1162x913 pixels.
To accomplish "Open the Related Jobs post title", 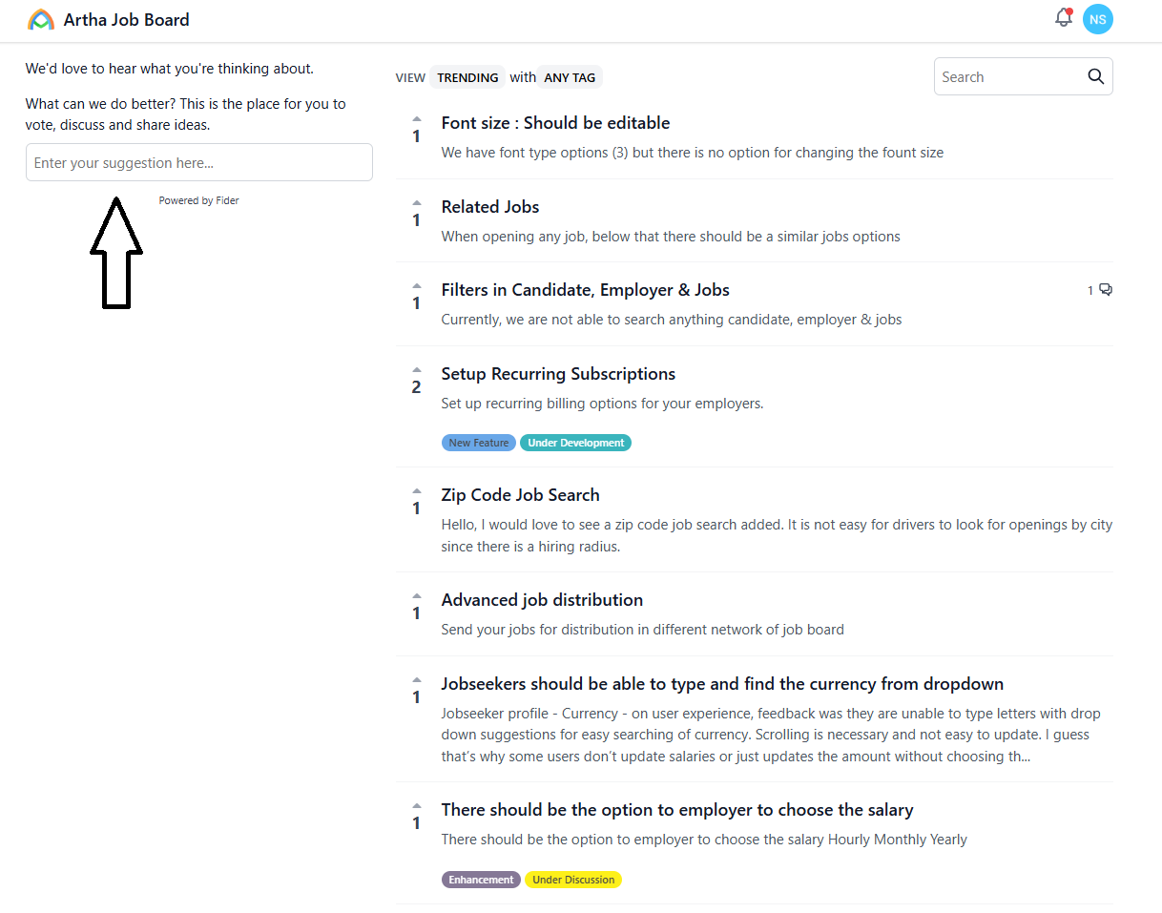I will tap(489, 207).
